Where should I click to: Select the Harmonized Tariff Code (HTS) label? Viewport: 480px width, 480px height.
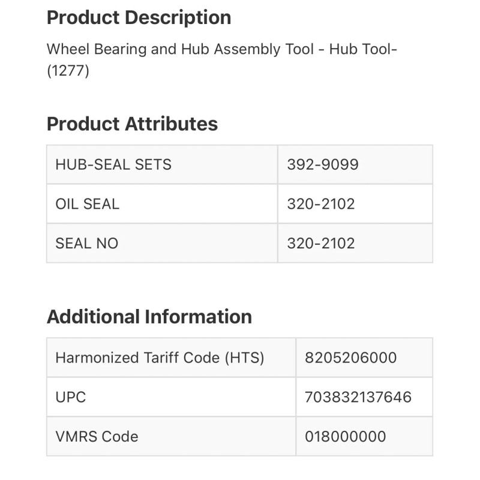click(160, 358)
